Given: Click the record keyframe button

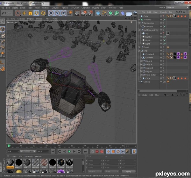Looking at the screenshot, I should pos(92,152).
